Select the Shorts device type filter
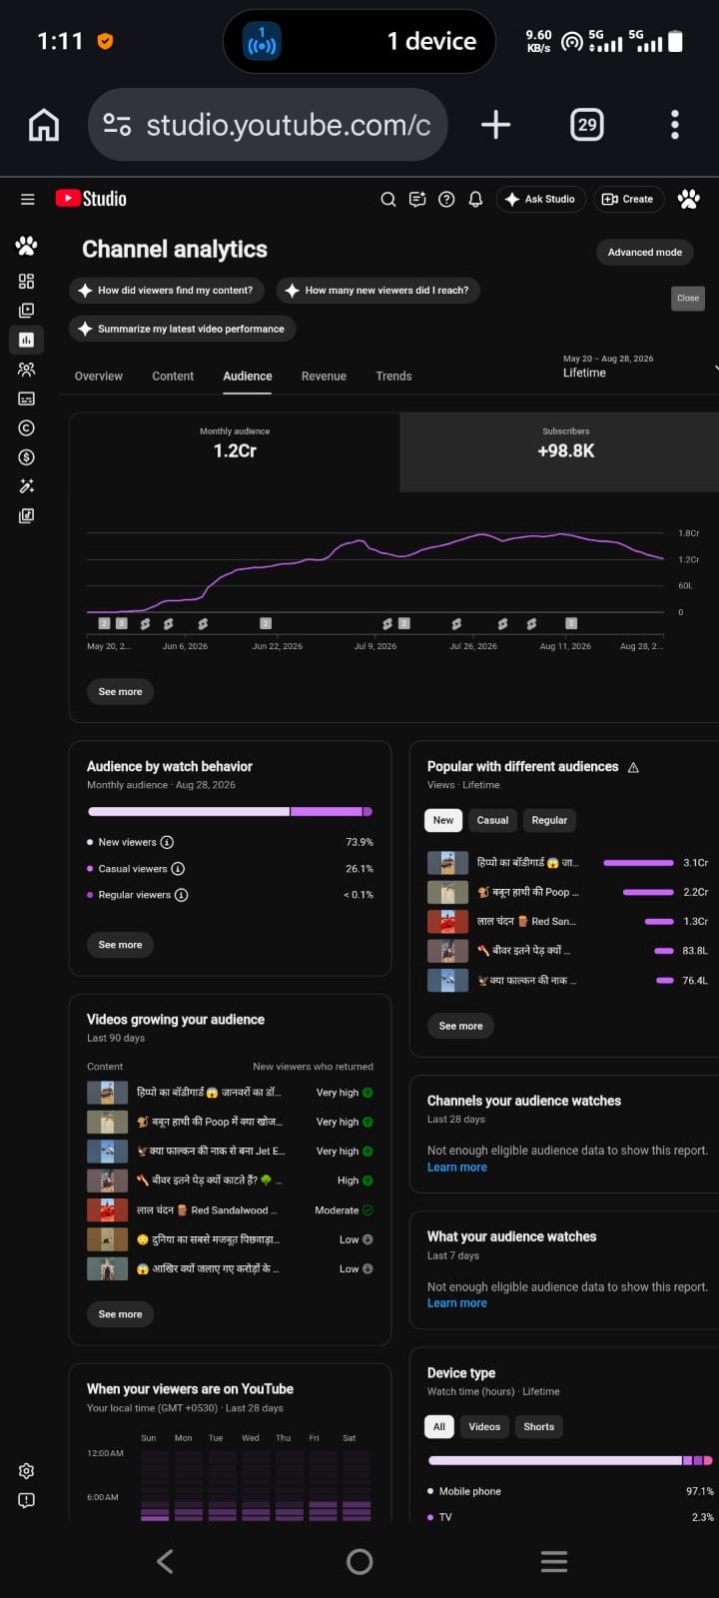The height and width of the screenshot is (1598, 719). click(538, 1426)
